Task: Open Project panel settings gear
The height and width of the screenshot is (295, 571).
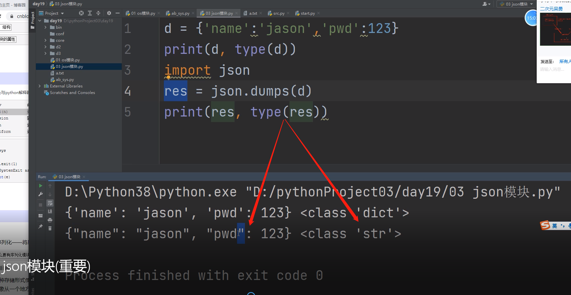Action: point(109,13)
